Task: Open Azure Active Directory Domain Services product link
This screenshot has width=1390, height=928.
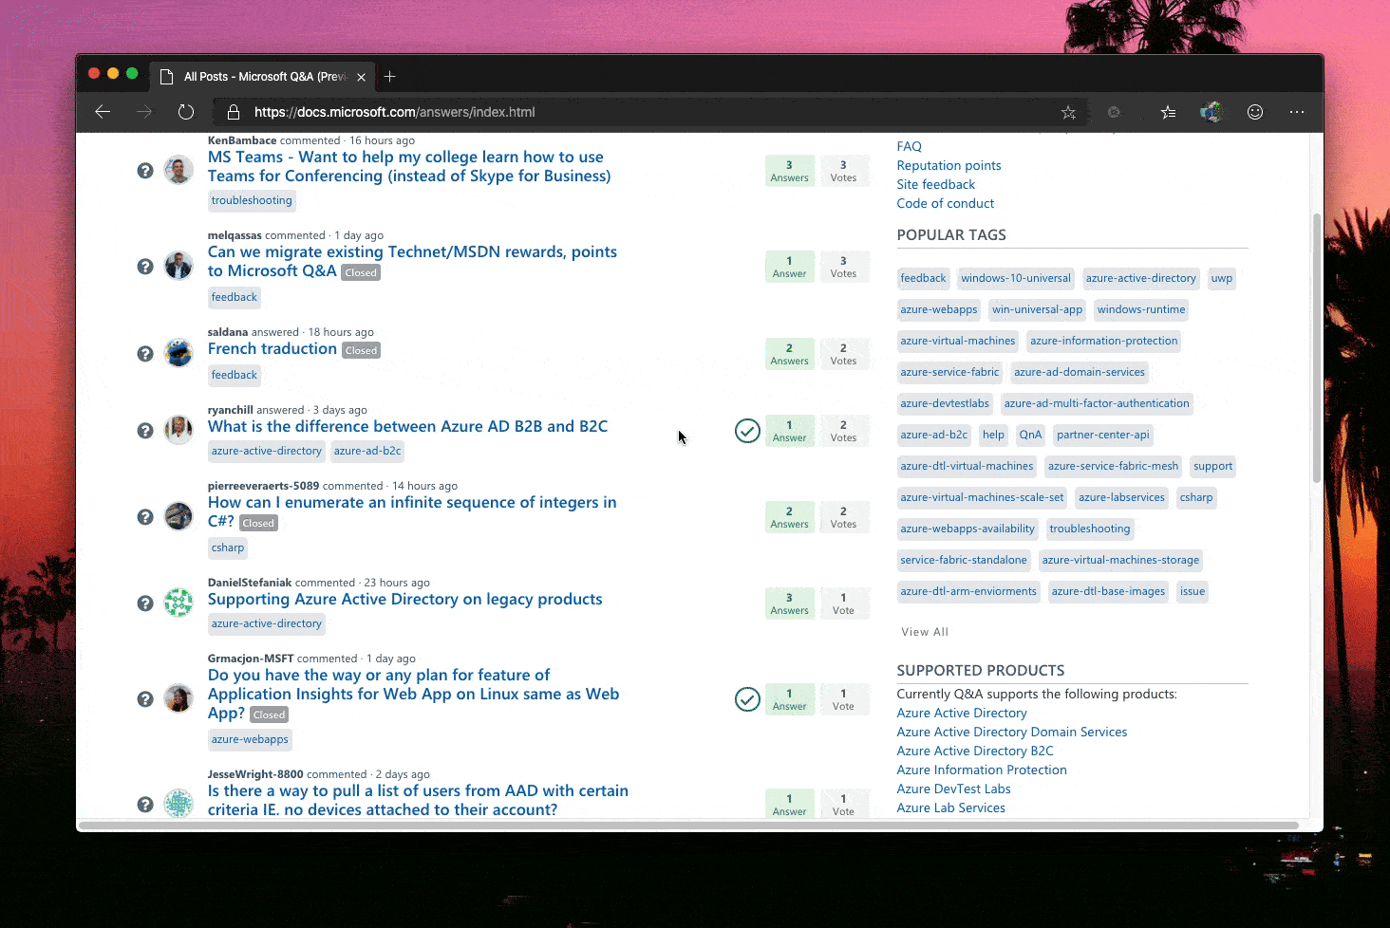Action: pyautogui.click(x=1012, y=732)
